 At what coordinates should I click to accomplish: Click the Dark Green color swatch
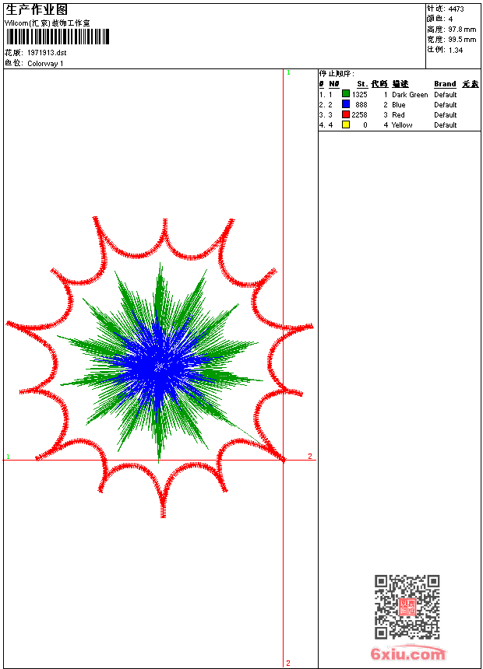pyautogui.click(x=346, y=94)
